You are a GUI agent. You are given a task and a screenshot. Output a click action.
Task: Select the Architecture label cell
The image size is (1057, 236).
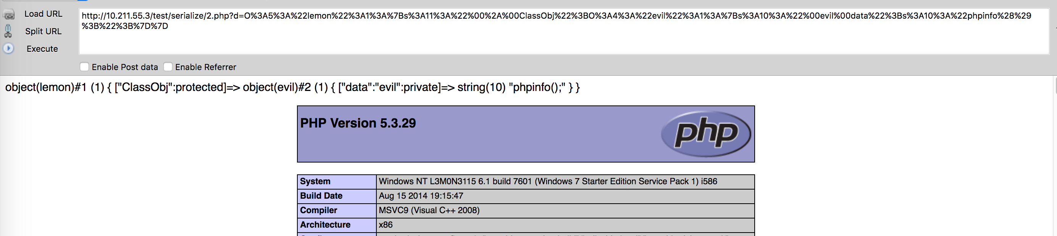[336, 225]
